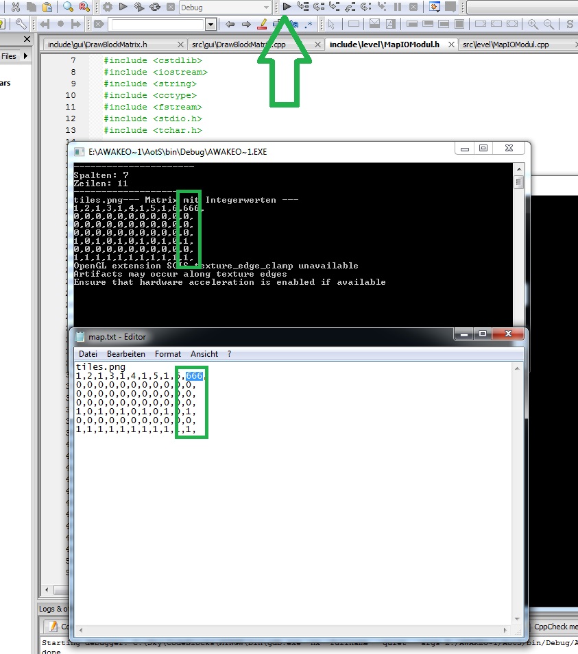Open the Bearbeiten menu in Editor
The width and height of the screenshot is (578, 654).
125,354
